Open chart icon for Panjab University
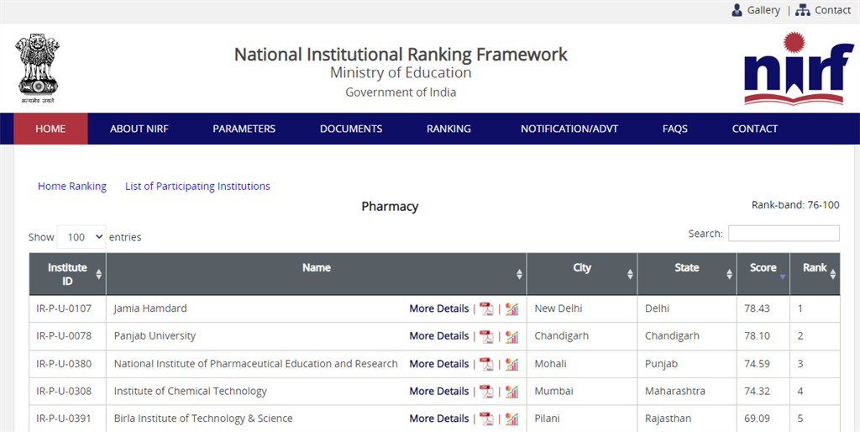860x432 pixels. 511,336
